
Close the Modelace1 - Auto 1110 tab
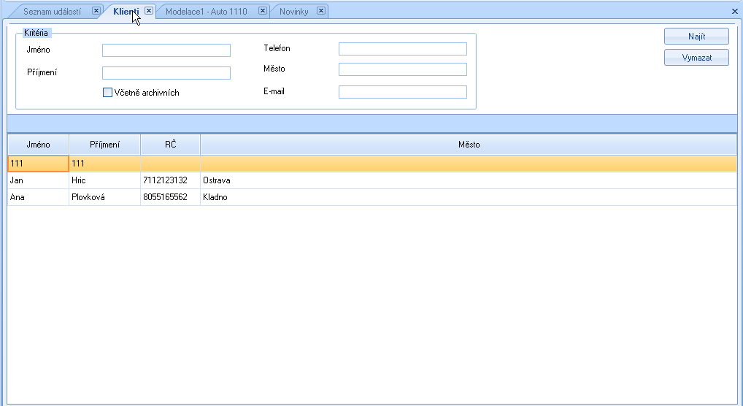point(263,10)
